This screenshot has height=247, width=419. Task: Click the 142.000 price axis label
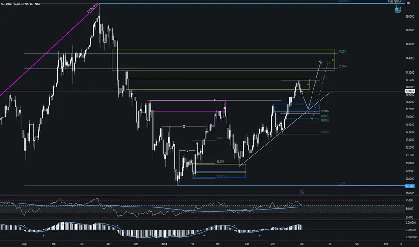point(410,73)
